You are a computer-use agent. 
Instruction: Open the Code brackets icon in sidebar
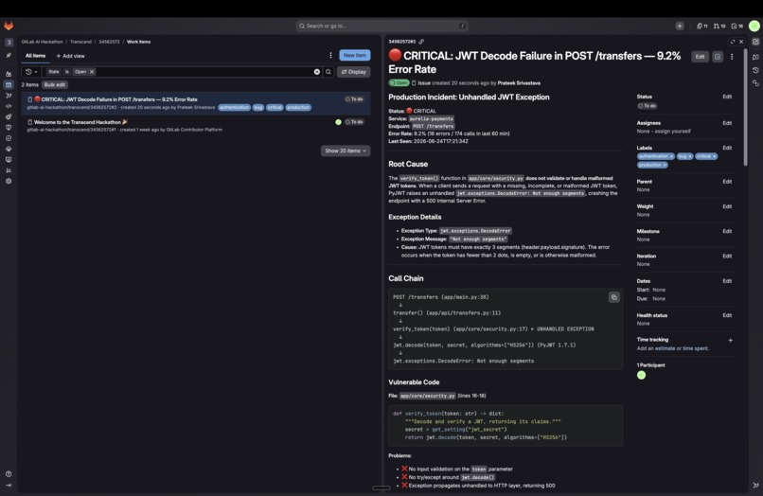click(x=9, y=106)
